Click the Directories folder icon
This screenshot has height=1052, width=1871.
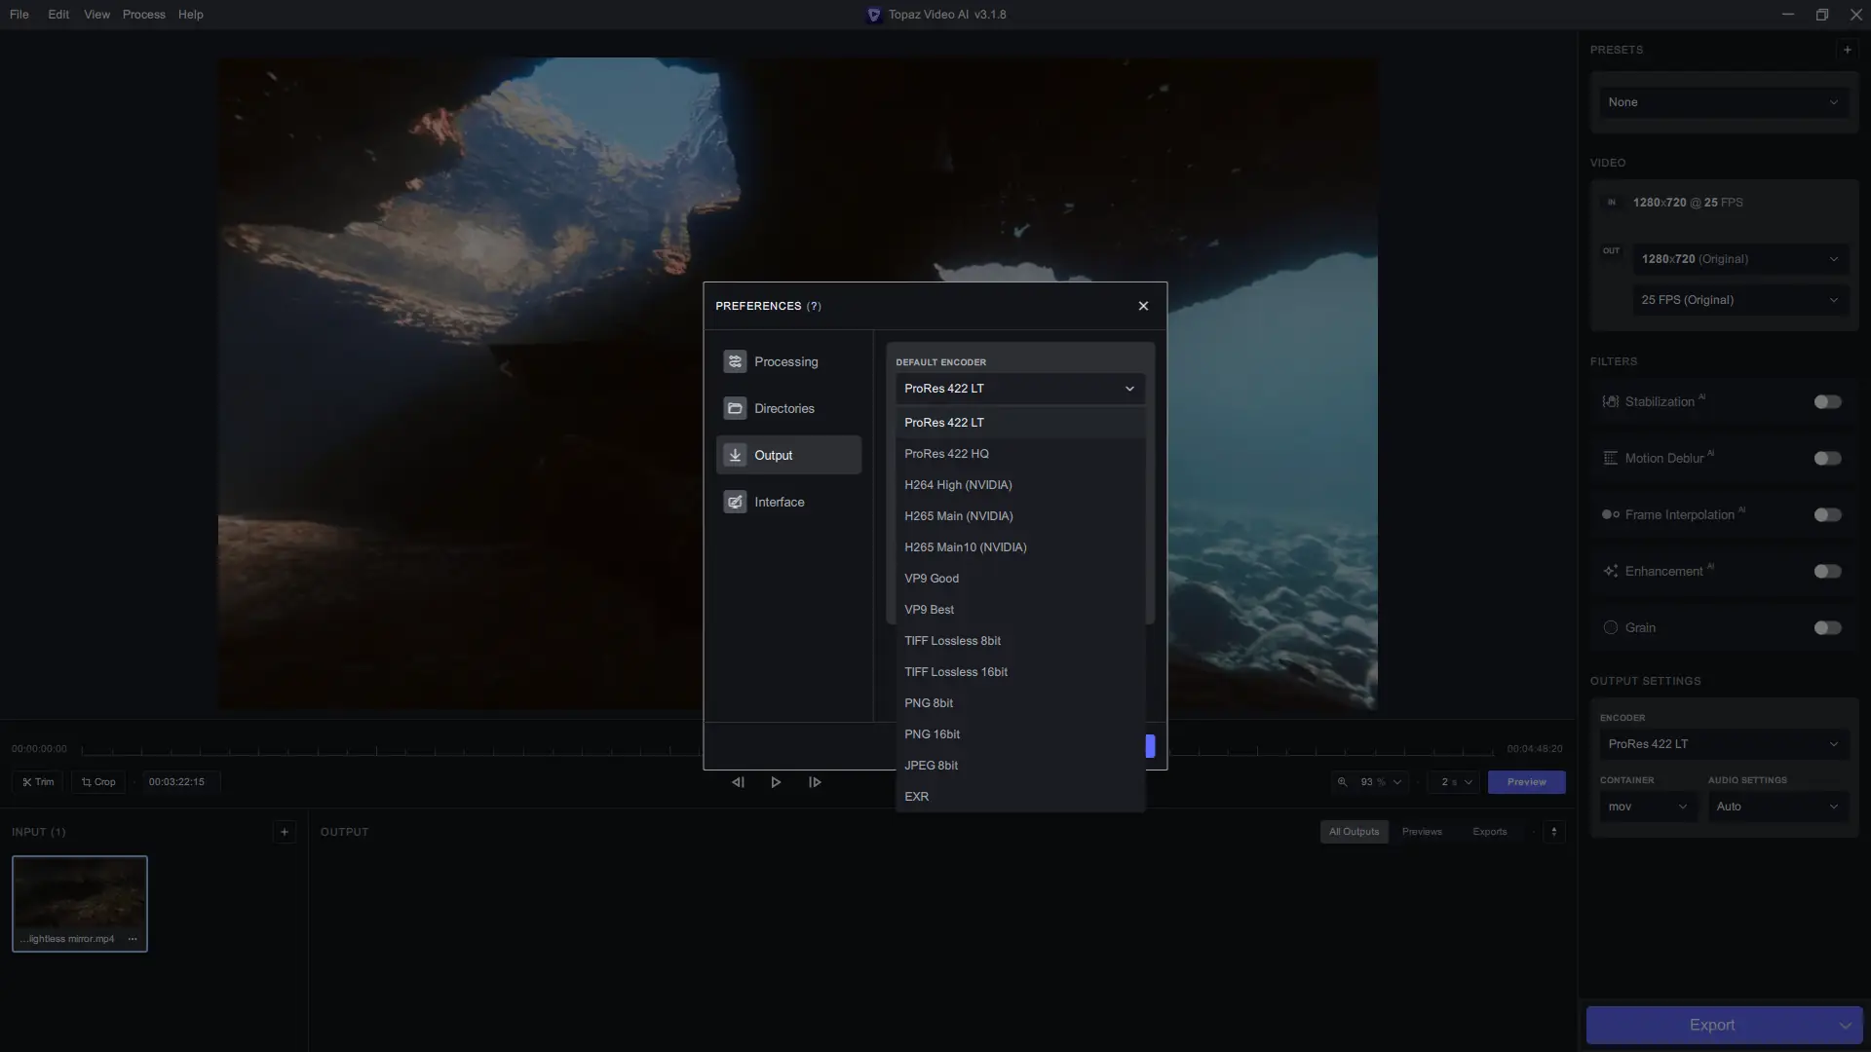735,408
